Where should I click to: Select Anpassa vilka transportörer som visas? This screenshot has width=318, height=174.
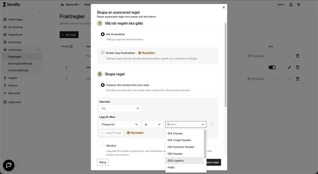coord(103,85)
